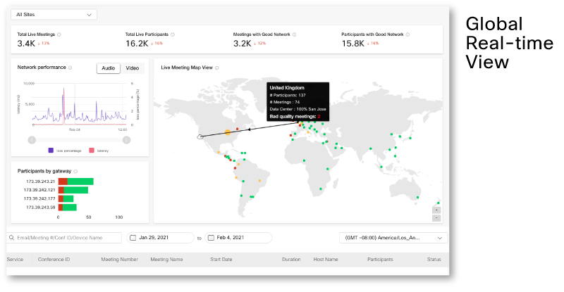Sort by the Meeting Number column header

(x=119, y=260)
